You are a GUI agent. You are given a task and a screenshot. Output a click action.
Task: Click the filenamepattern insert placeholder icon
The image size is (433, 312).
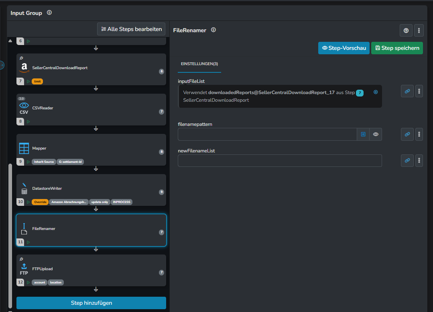[x=363, y=134]
